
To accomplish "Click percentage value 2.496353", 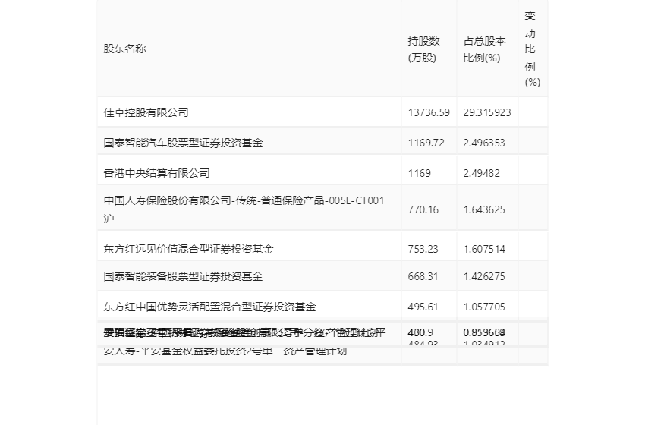I will [x=484, y=143].
